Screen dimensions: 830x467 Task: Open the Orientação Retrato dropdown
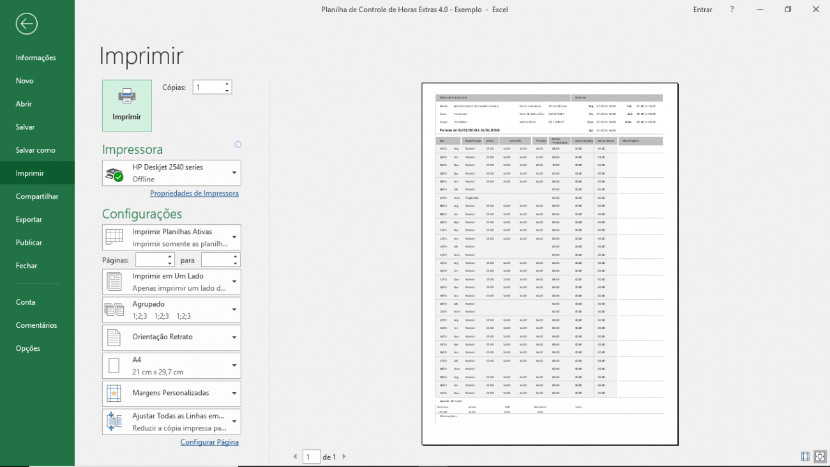pos(172,337)
